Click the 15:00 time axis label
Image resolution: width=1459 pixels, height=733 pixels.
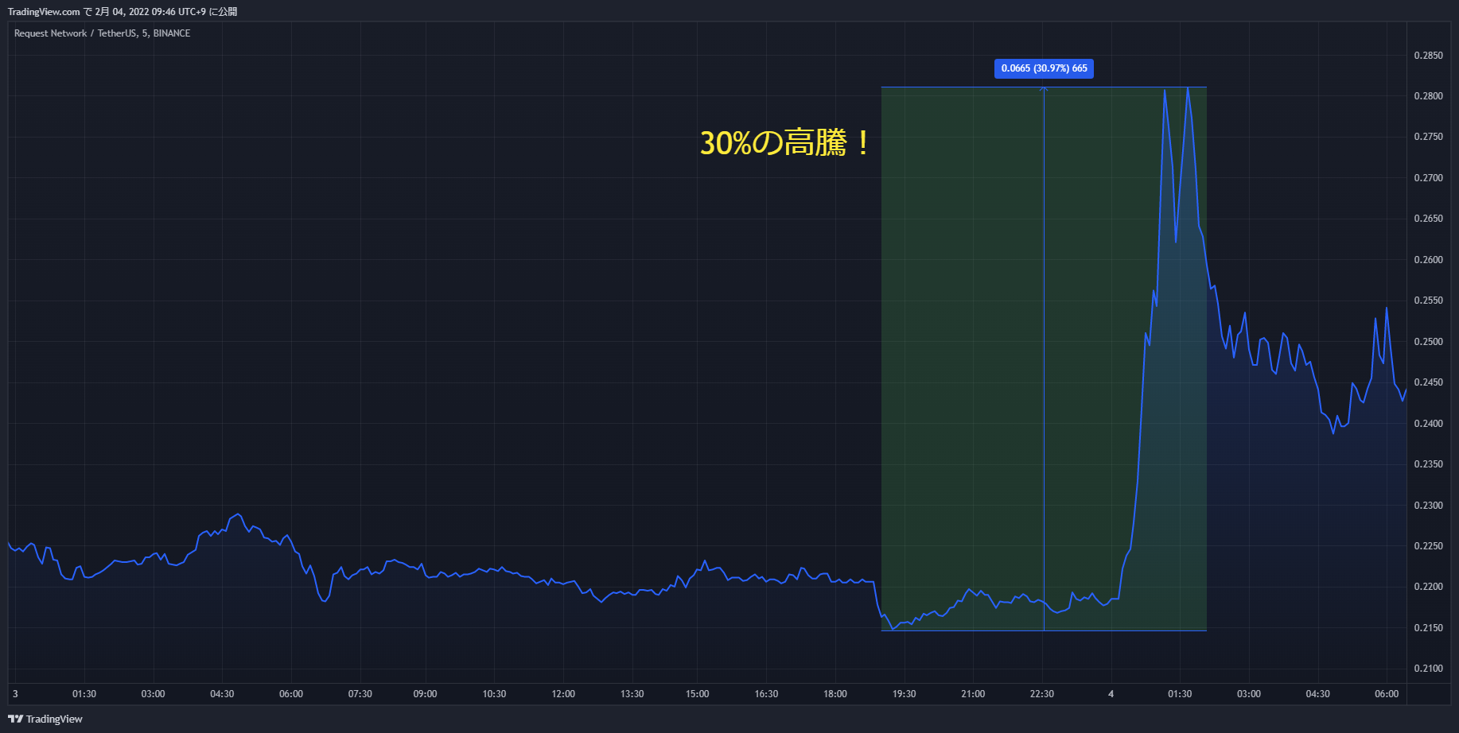click(698, 694)
